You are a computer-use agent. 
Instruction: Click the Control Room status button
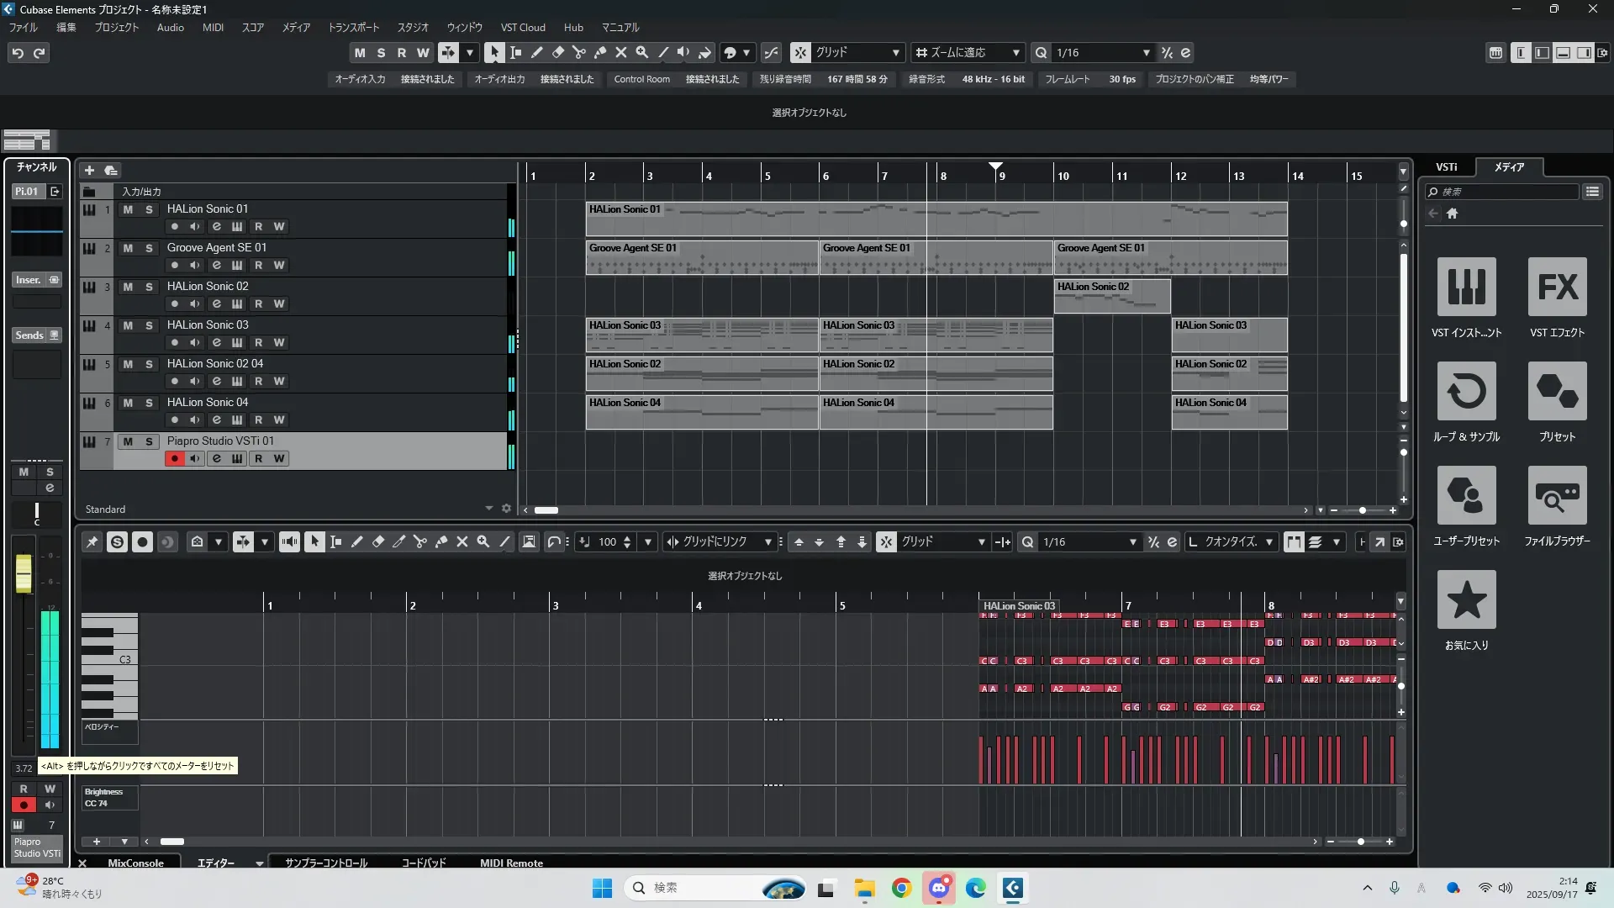[641, 79]
